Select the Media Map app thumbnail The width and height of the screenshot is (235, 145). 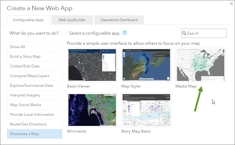pyautogui.click(x=200, y=65)
